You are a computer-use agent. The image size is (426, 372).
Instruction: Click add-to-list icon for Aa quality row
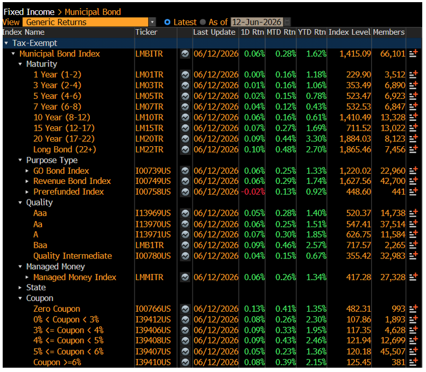pos(413,224)
